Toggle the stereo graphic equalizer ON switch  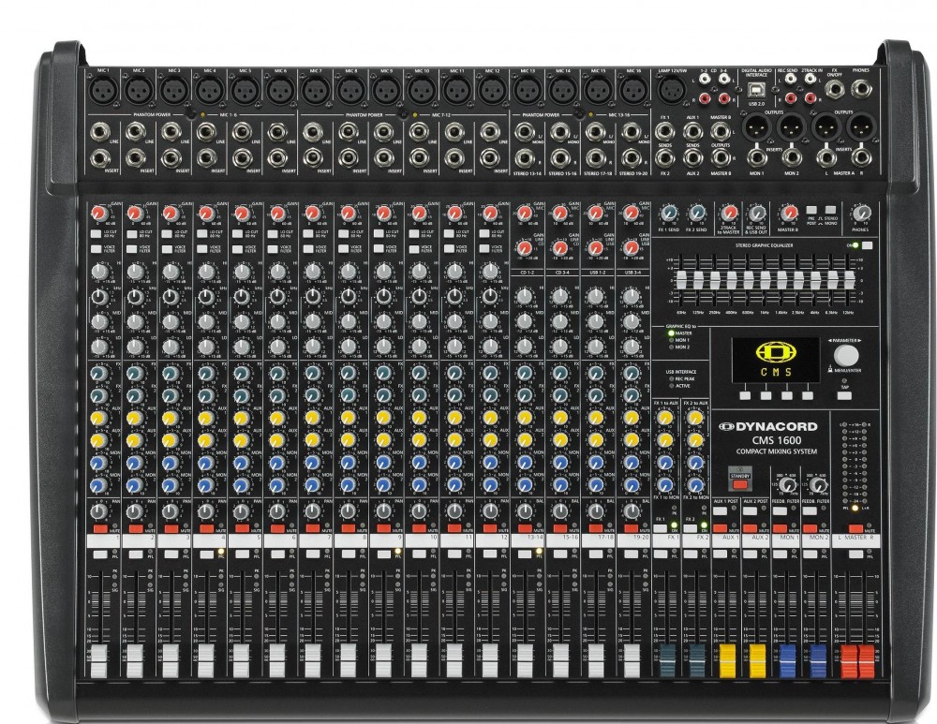tap(867, 244)
